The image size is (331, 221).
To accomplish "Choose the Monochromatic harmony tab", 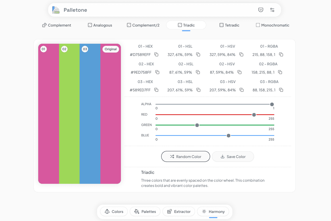I will click(x=272, y=25).
